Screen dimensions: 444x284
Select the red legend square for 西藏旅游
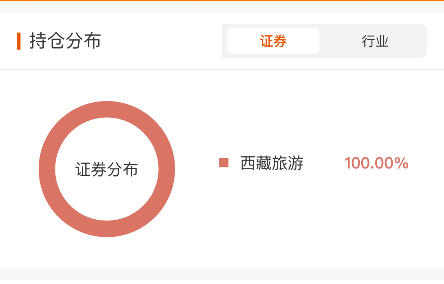pyautogui.click(x=224, y=163)
